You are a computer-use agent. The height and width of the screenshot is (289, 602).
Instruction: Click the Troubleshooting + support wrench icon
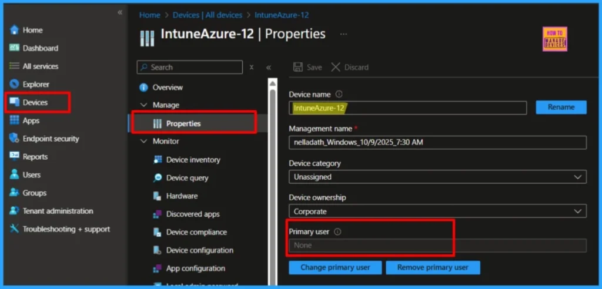[14, 228]
